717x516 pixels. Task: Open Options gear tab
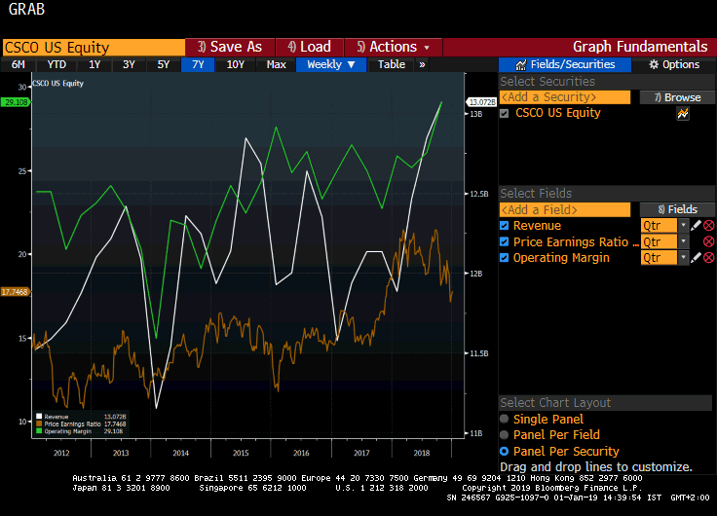673,64
